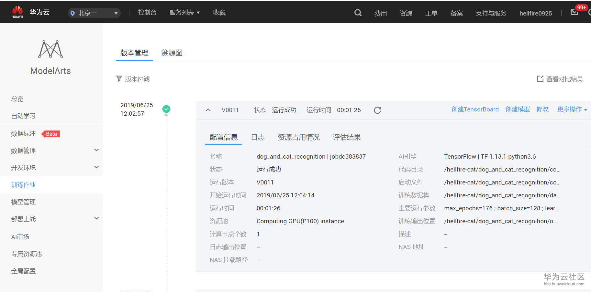Screen dimensions: 591x292
Task: Open the 备案 menu
Action: point(457,13)
